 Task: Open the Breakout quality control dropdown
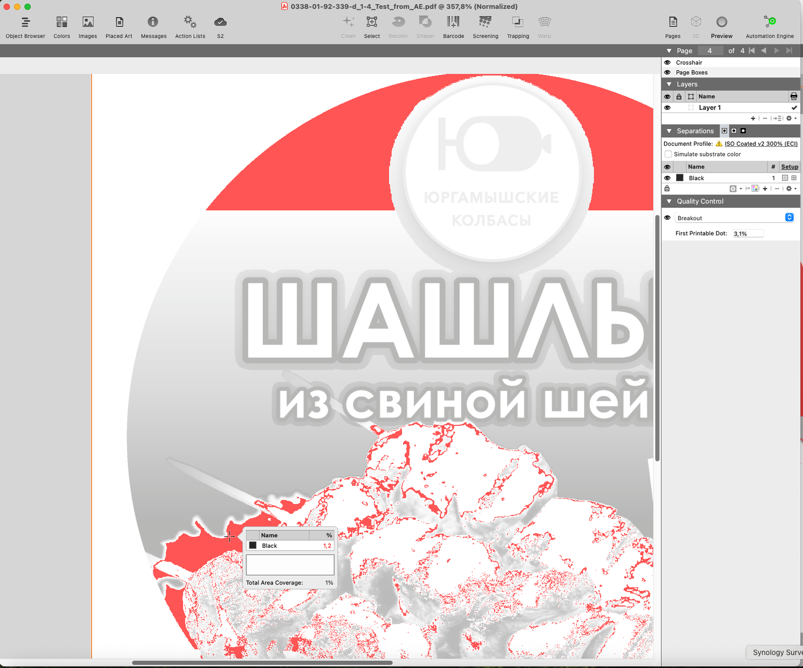tap(789, 217)
